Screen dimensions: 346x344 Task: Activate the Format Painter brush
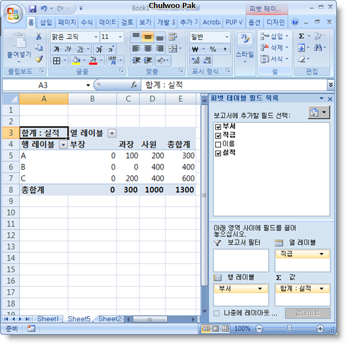(x=39, y=59)
